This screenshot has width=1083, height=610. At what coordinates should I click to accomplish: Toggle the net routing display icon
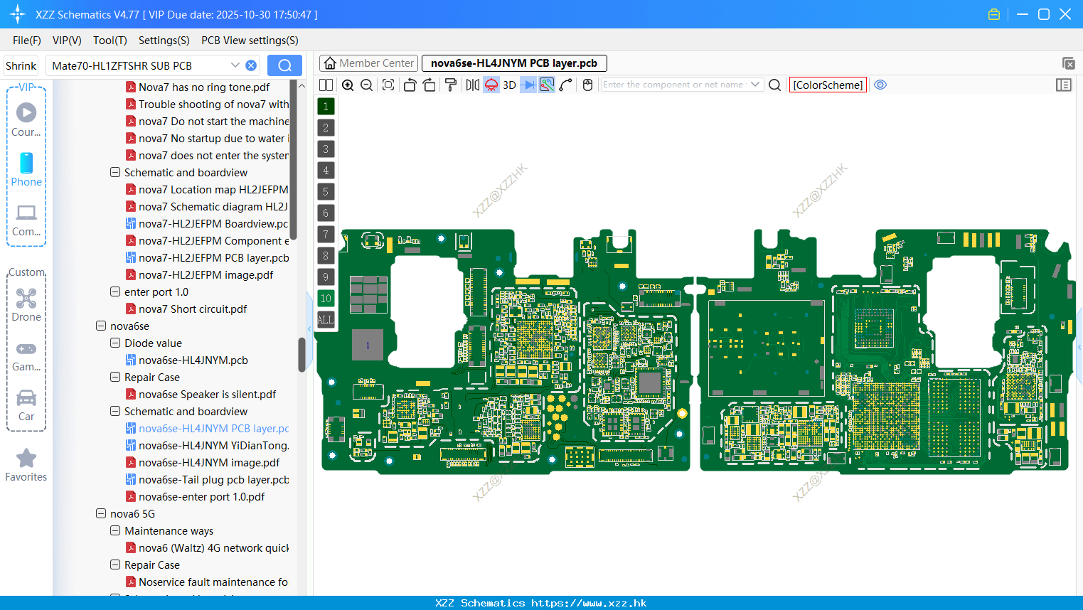(x=547, y=85)
